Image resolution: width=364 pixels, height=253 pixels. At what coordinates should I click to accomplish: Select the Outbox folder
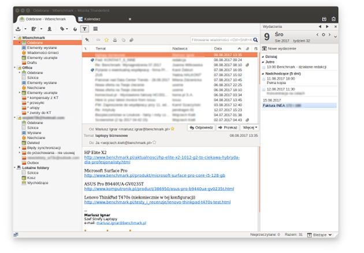[x=33, y=163]
